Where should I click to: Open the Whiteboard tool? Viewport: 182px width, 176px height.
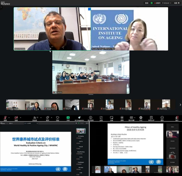[x=112, y=118]
